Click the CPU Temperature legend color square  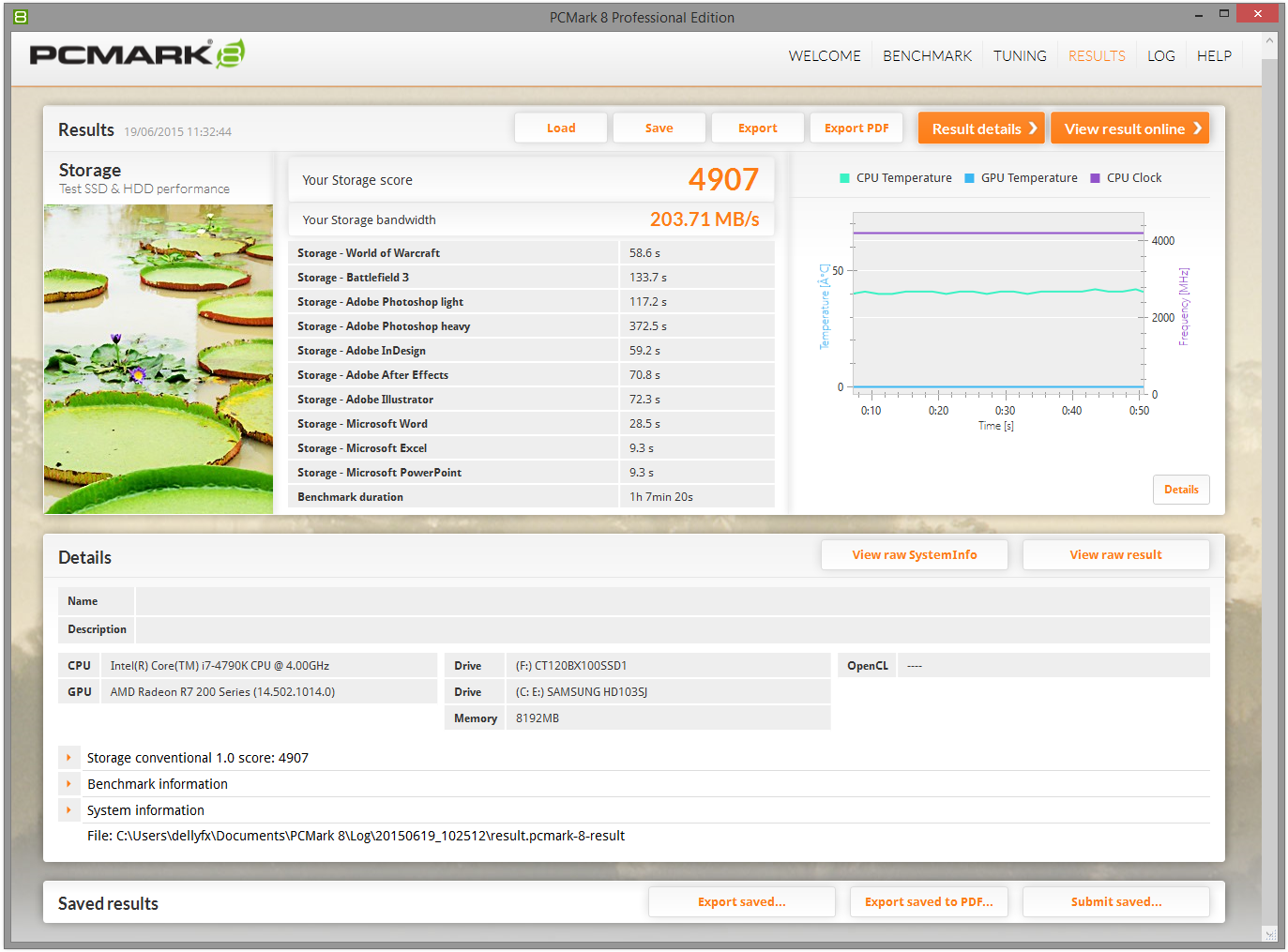pyautogui.click(x=844, y=178)
